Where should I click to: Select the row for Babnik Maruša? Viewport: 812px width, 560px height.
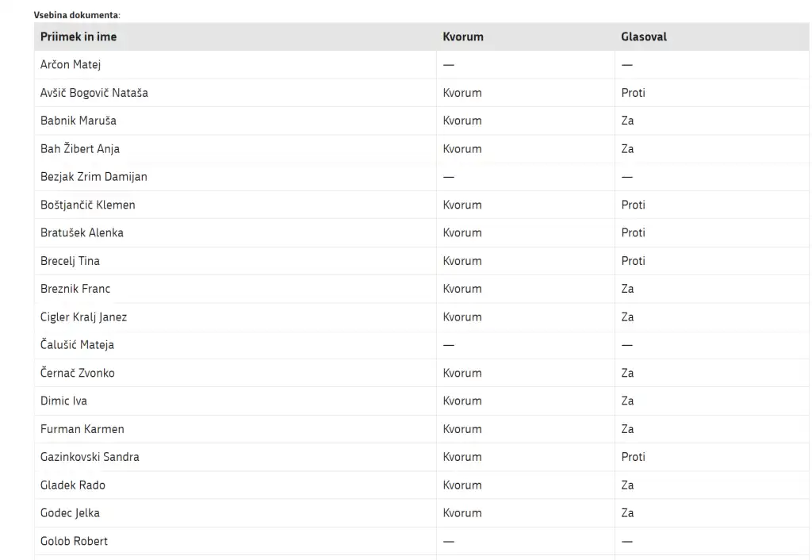[x=422, y=121]
